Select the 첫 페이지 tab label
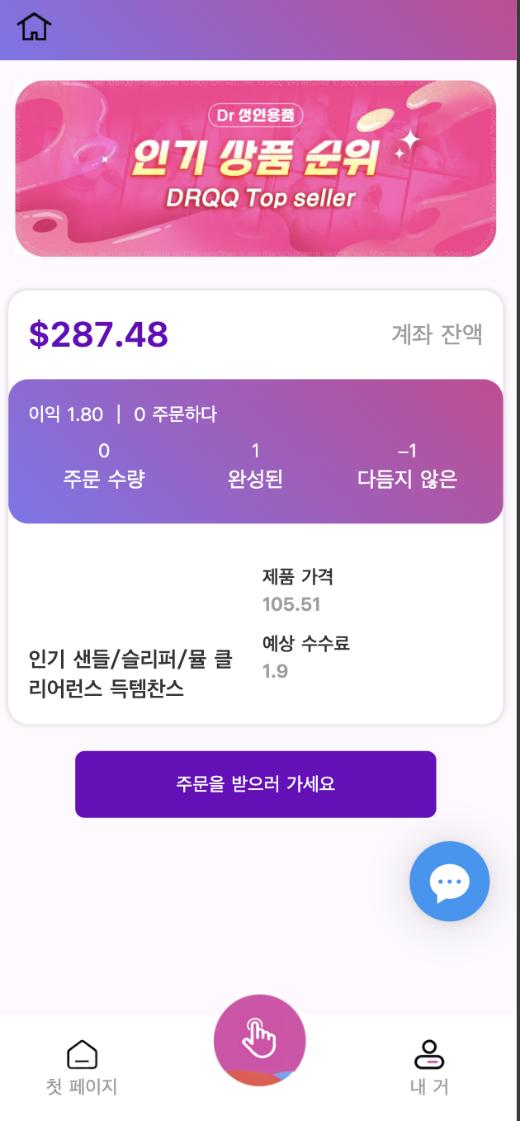520x1121 pixels. pyautogui.click(x=82, y=1086)
